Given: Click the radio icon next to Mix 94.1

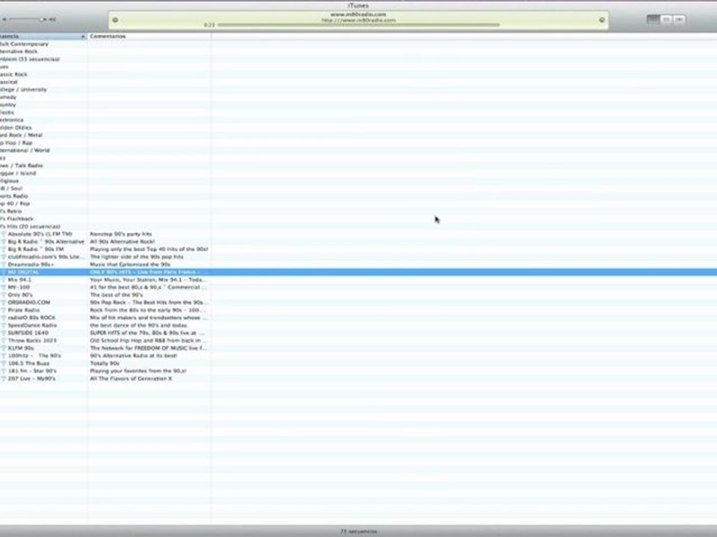Looking at the screenshot, I should (x=4, y=280).
